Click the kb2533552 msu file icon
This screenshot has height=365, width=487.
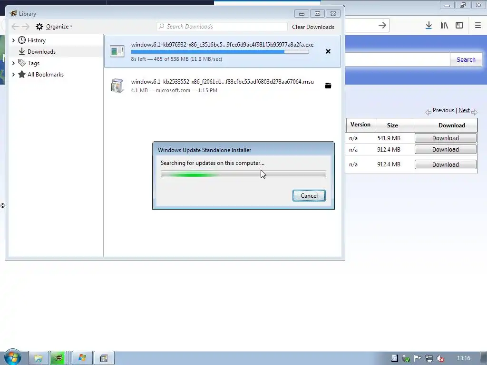(117, 86)
